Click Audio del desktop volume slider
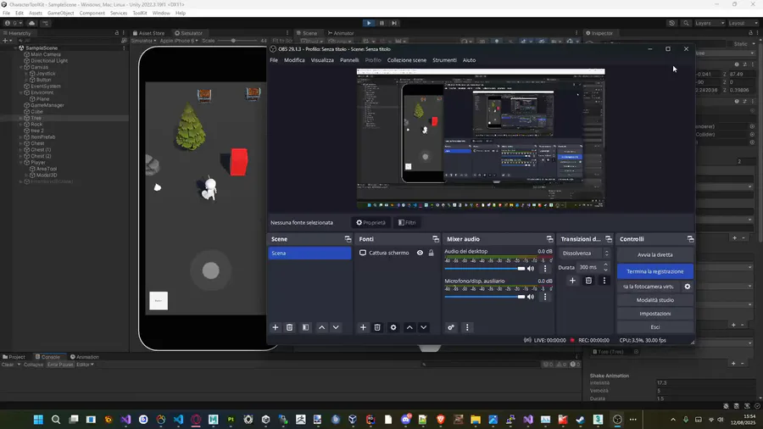Image resolution: width=763 pixels, height=429 pixels. click(x=485, y=269)
